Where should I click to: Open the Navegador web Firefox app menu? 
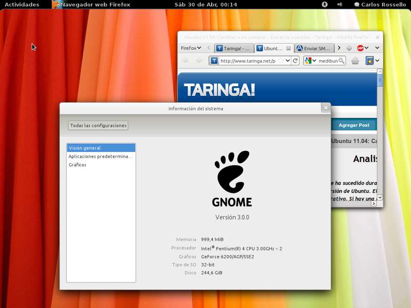click(x=91, y=5)
